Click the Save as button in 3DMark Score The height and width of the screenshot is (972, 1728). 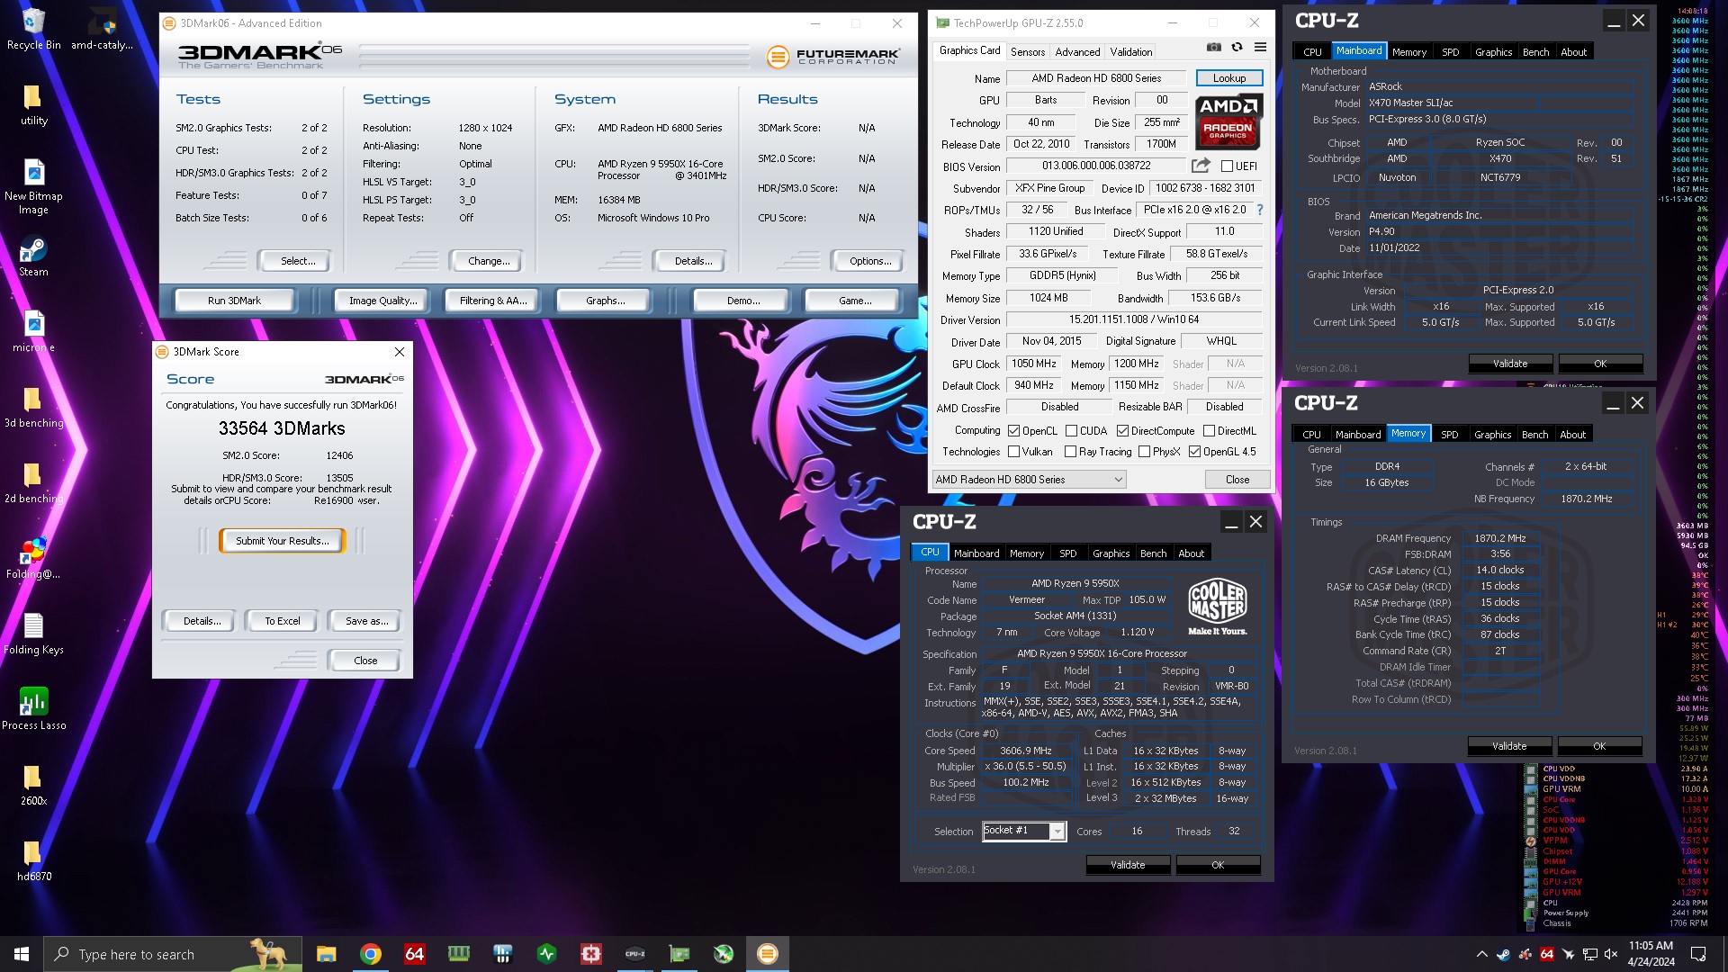(366, 621)
